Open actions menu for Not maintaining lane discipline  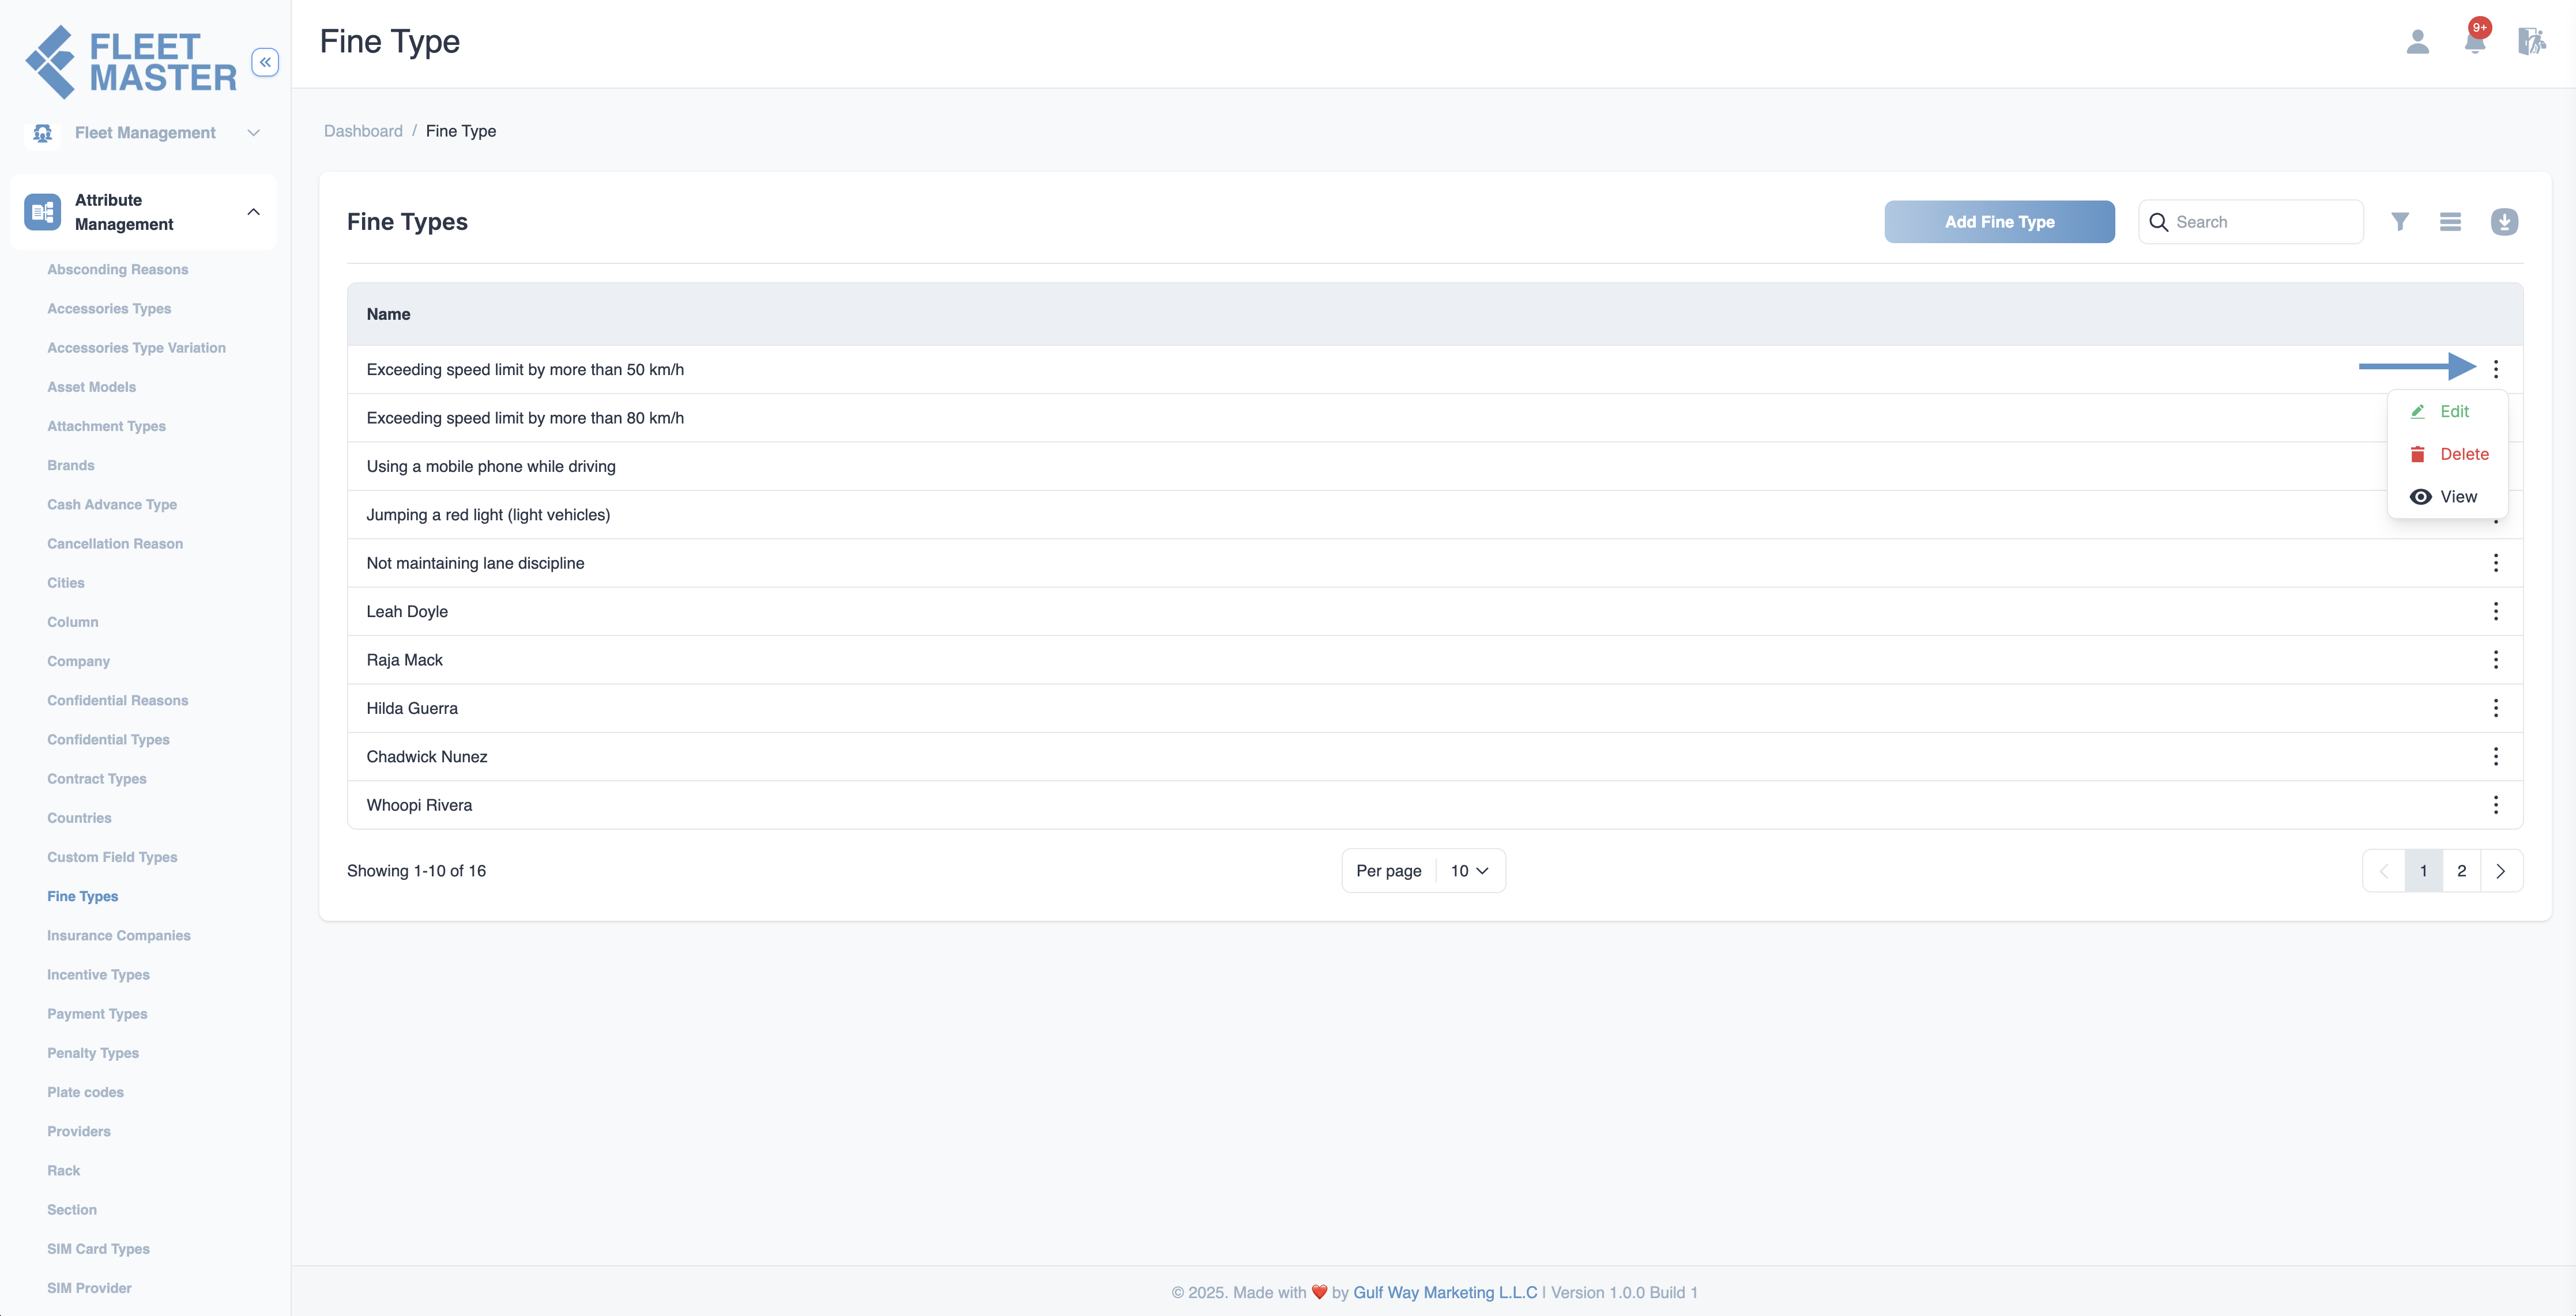coord(2496,564)
